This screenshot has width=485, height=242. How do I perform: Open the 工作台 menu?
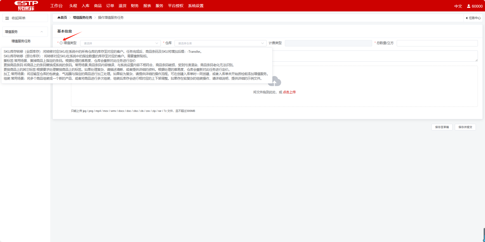(x=56, y=6)
